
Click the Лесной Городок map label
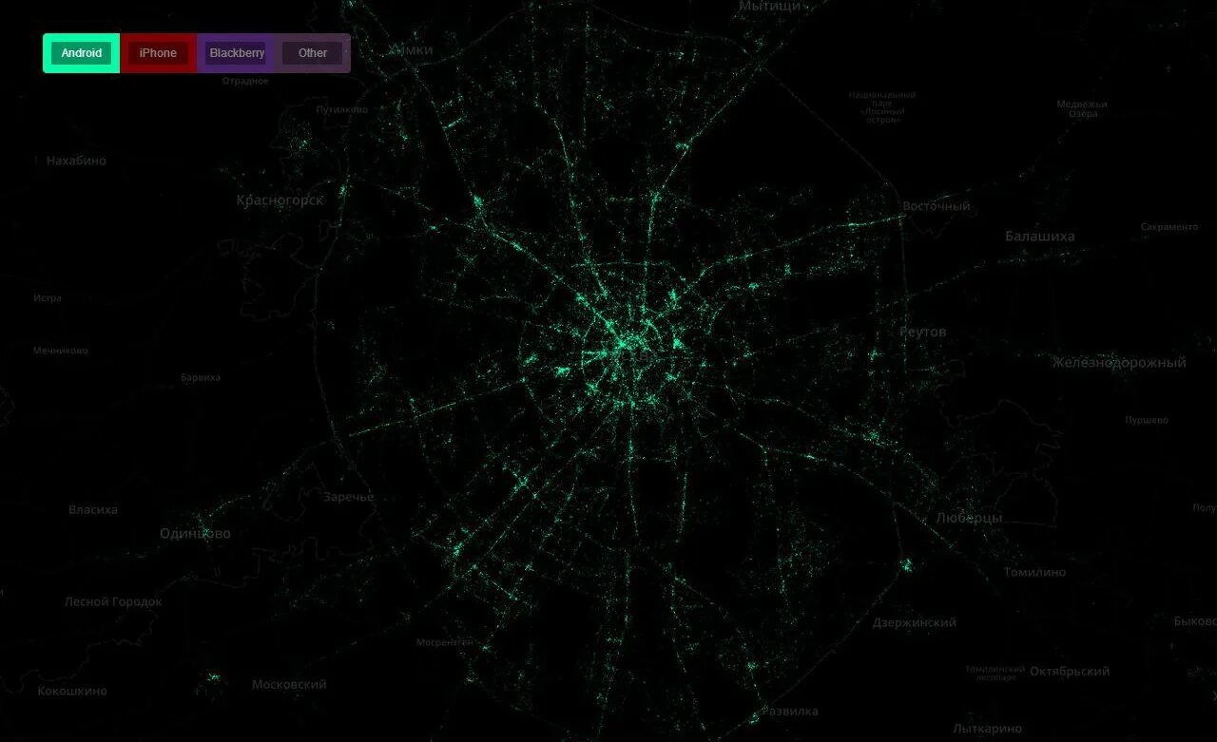(x=113, y=601)
